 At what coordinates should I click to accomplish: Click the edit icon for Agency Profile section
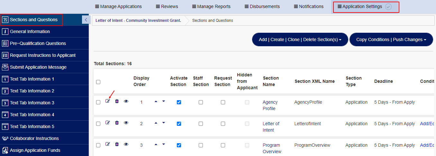[108, 101]
